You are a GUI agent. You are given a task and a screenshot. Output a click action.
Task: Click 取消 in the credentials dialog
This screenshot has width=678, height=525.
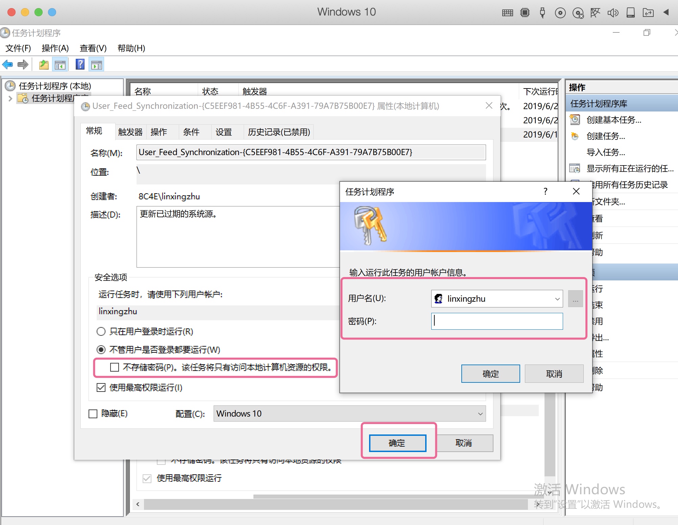(x=554, y=374)
